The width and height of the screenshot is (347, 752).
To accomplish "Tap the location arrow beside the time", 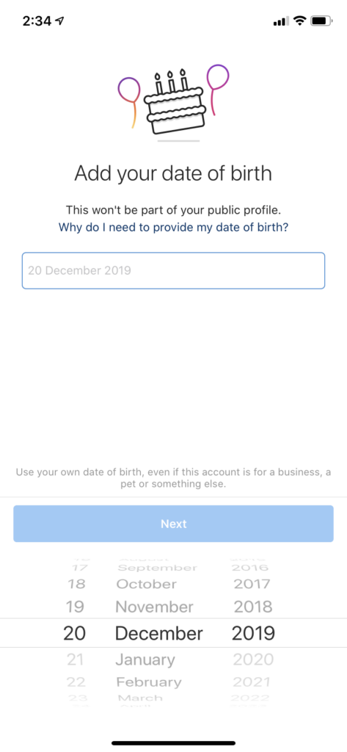I will click(x=60, y=21).
